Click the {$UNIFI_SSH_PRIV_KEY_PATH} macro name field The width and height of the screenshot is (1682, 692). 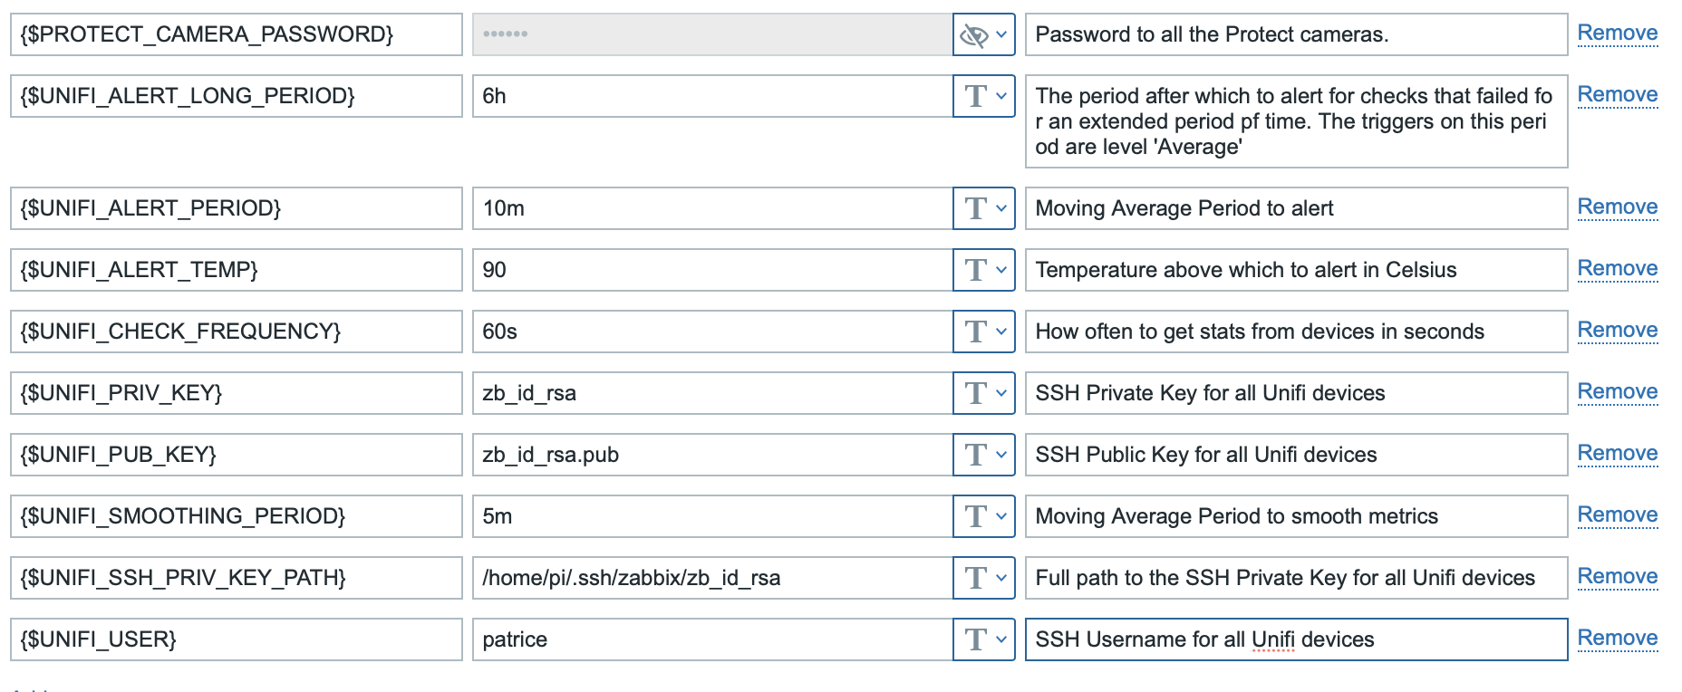click(x=237, y=578)
